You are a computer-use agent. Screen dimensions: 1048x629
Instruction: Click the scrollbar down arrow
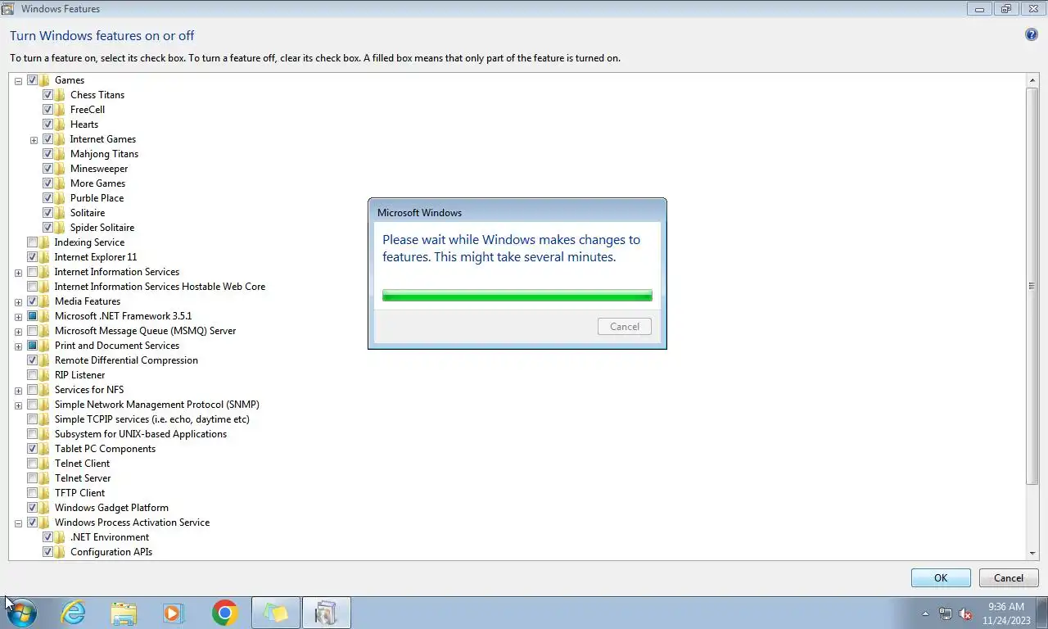point(1032,554)
